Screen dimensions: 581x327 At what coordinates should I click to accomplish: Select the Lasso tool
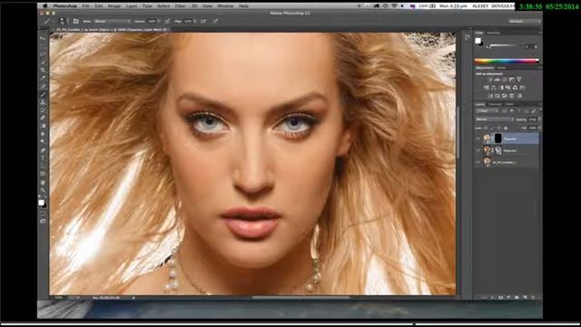point(43,54)
